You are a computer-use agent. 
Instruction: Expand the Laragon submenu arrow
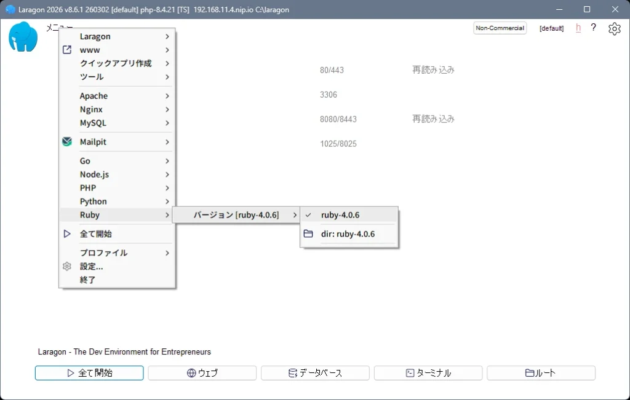tap(167, 36)
